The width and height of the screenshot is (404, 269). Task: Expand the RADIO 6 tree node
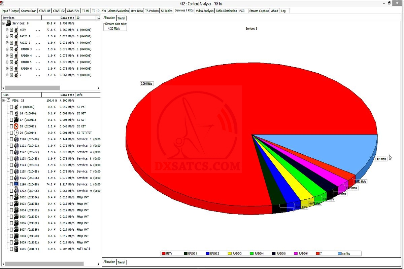tap(7, 69)
